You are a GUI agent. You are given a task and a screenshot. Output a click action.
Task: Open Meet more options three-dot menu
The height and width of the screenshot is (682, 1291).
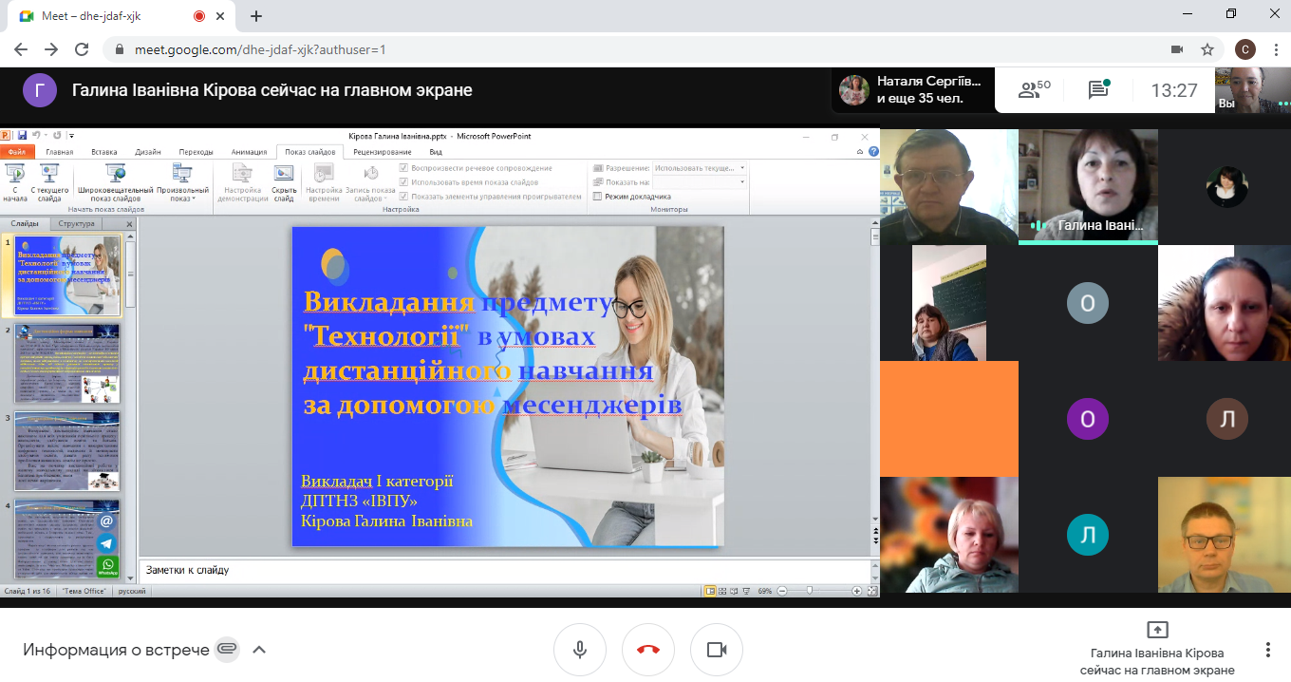coord(1267,650)
